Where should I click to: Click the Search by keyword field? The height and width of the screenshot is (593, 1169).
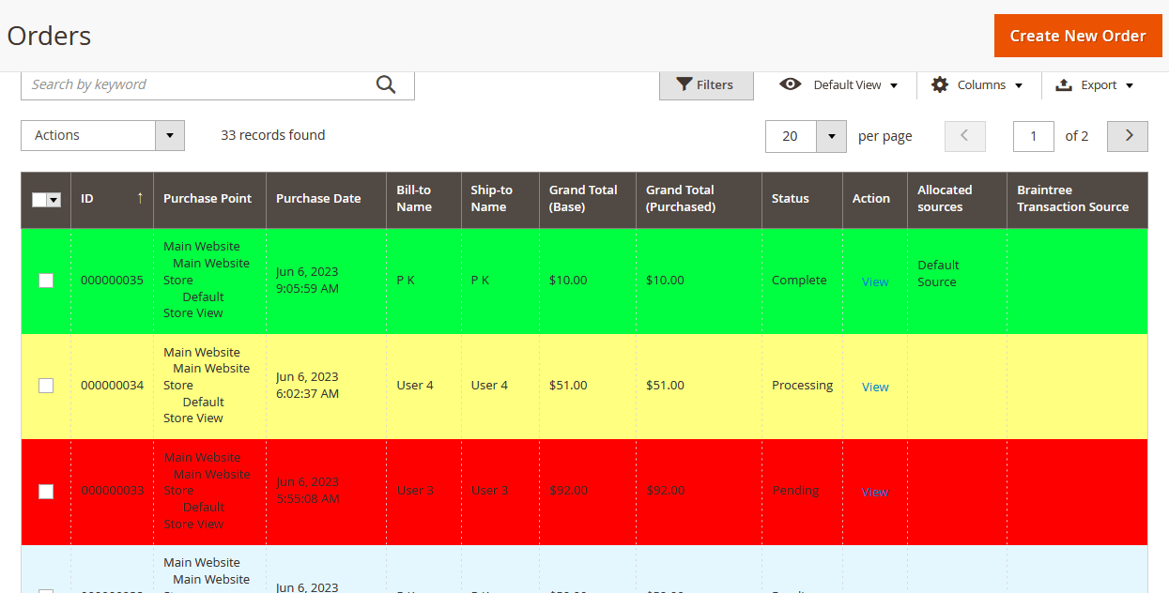point(192,84)
